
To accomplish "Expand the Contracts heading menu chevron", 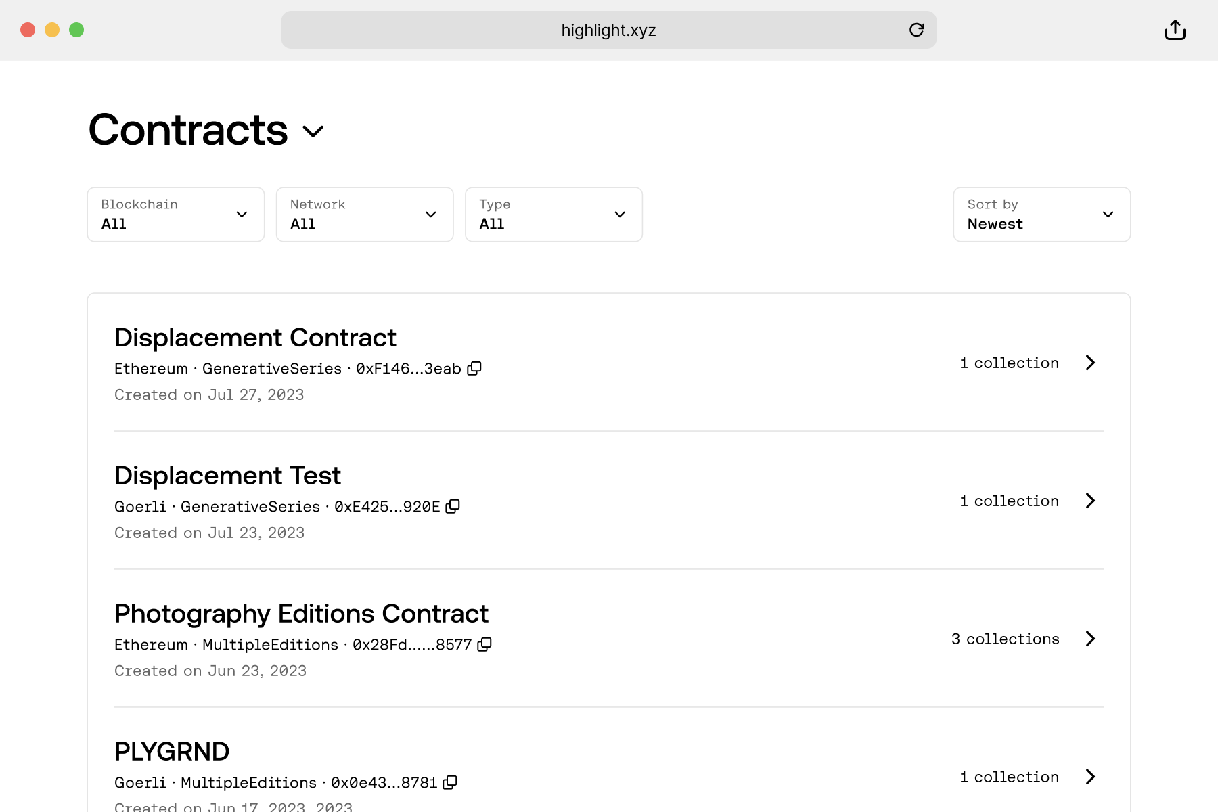I will (x=313, y=131).
